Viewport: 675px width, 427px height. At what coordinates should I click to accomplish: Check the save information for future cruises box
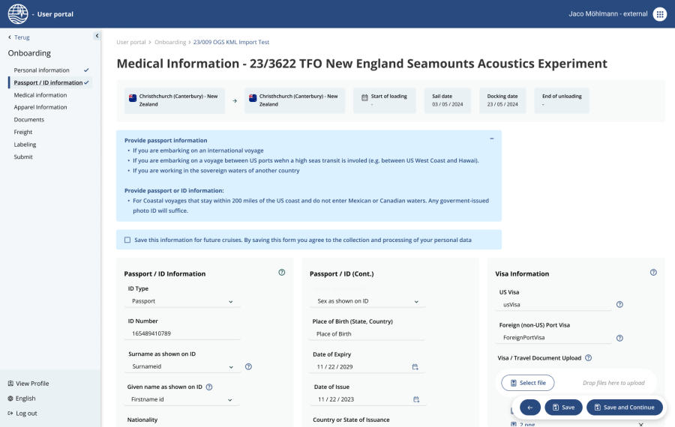coord(127,240)
